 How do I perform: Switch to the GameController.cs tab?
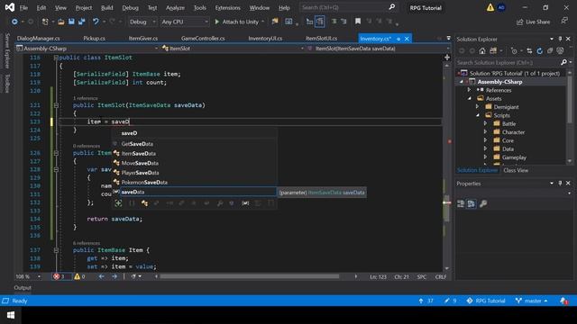[203, 38]
